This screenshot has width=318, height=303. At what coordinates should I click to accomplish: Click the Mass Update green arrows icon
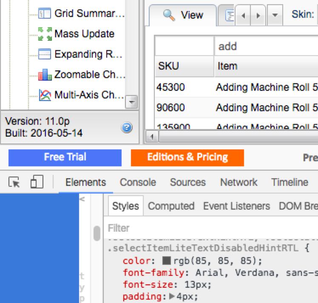[44, 34]
